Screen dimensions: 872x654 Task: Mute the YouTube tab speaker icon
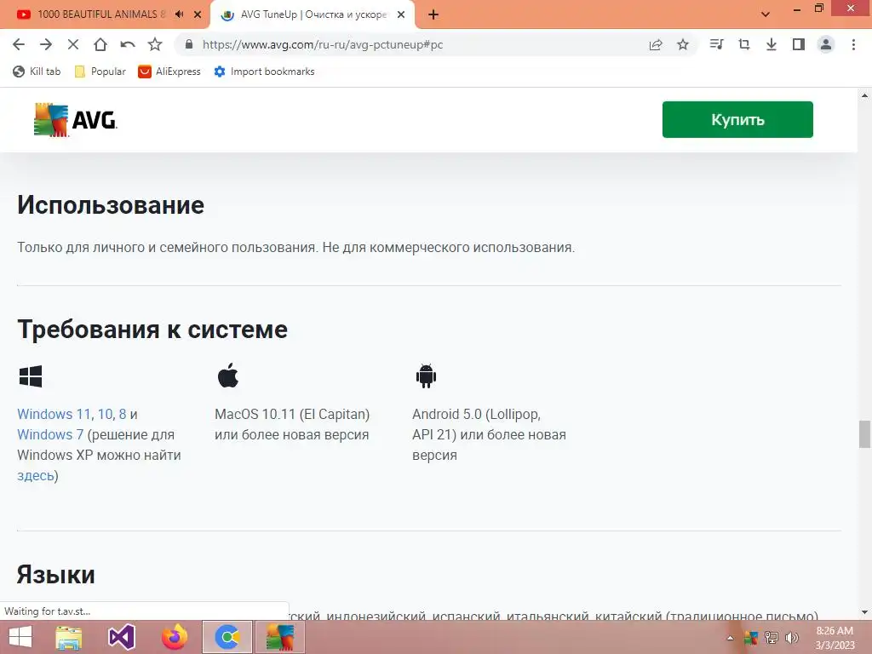click(179, 14)
